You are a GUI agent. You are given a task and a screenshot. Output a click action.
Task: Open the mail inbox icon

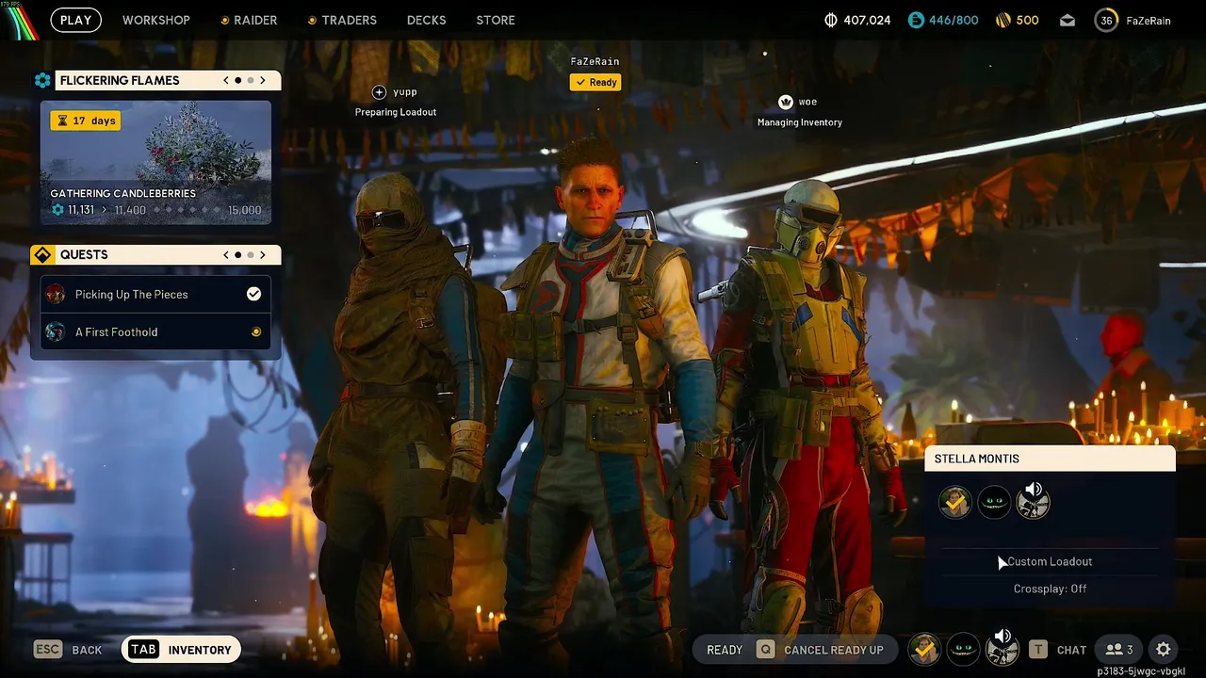[x=1067, y=20]
